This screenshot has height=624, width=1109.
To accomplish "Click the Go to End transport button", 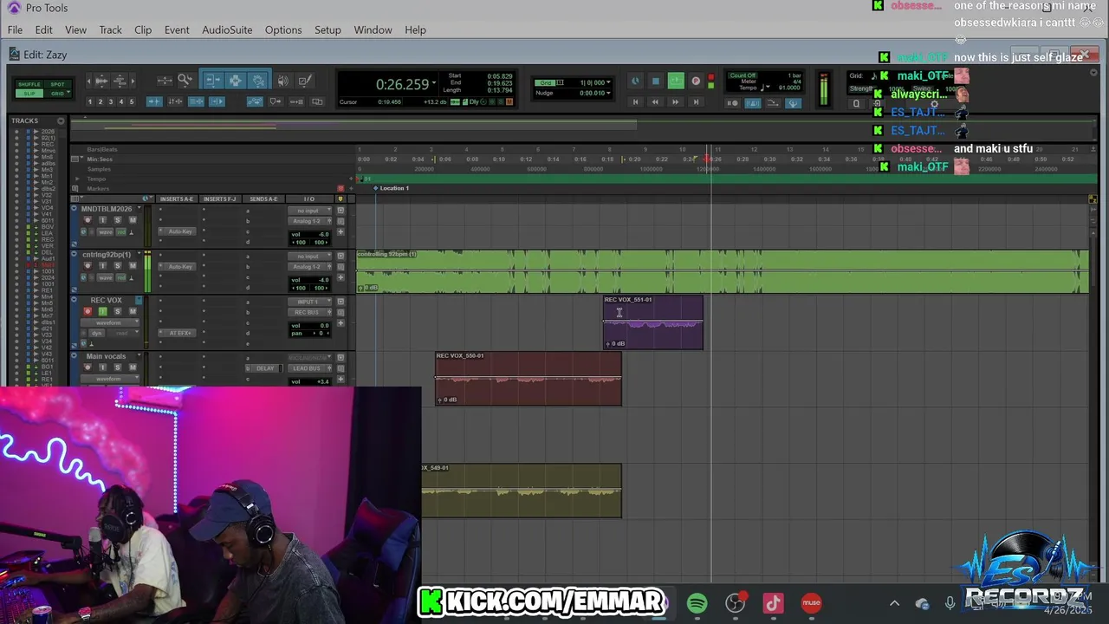I will 696,101.
